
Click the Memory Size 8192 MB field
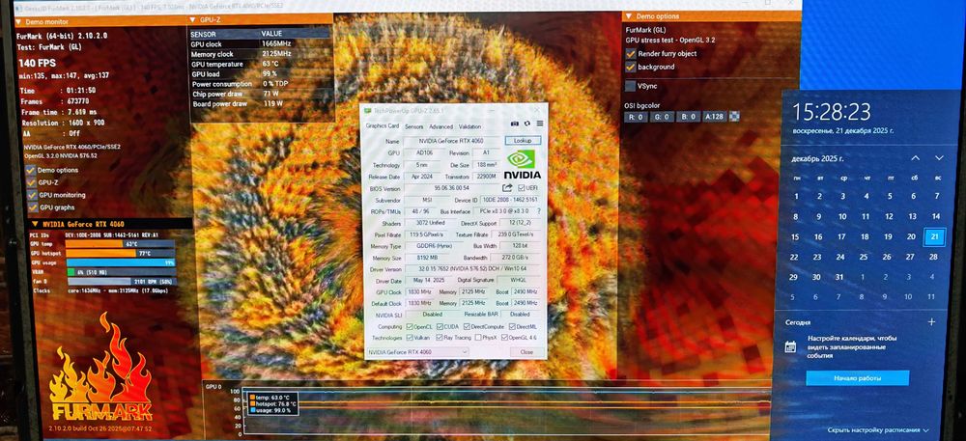point(426,258)
